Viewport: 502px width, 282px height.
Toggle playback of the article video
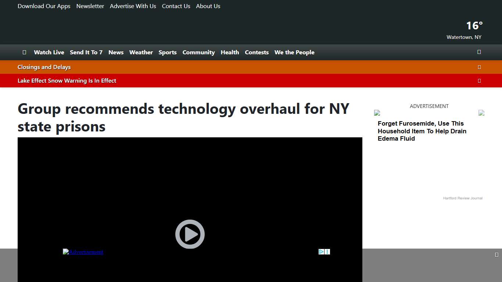coord(190,234)
